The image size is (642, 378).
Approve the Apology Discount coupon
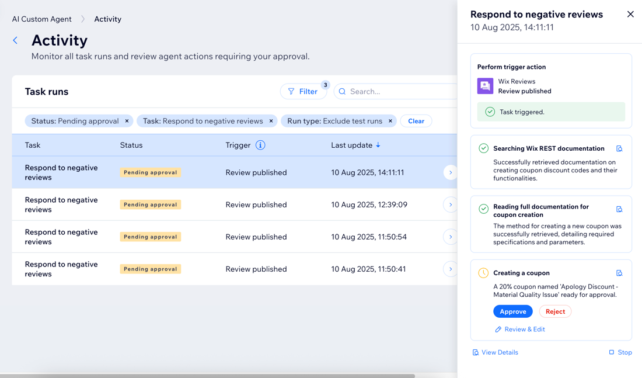coord(512,311)
